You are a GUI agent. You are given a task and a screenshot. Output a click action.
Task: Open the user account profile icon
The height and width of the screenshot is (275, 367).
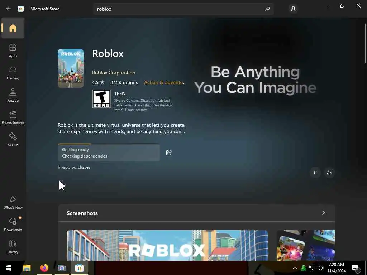click(293, 9)
